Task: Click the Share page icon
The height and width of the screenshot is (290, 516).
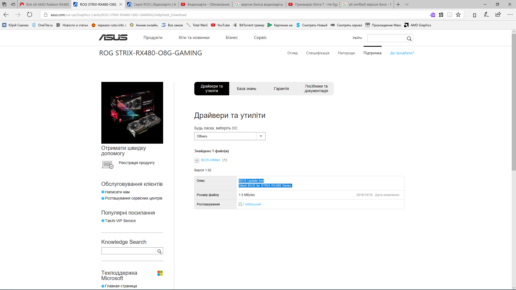Action: (x=498, y=15)
